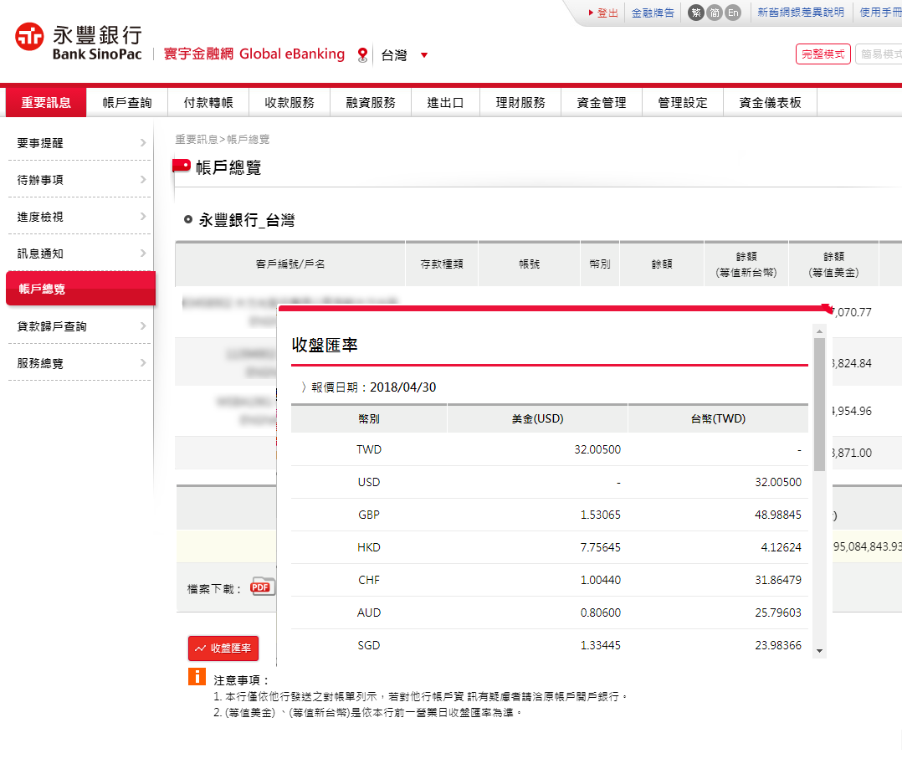The image size is (902, 774).
Task: Open the 付款轉帳 main tab
Action: 208,102
